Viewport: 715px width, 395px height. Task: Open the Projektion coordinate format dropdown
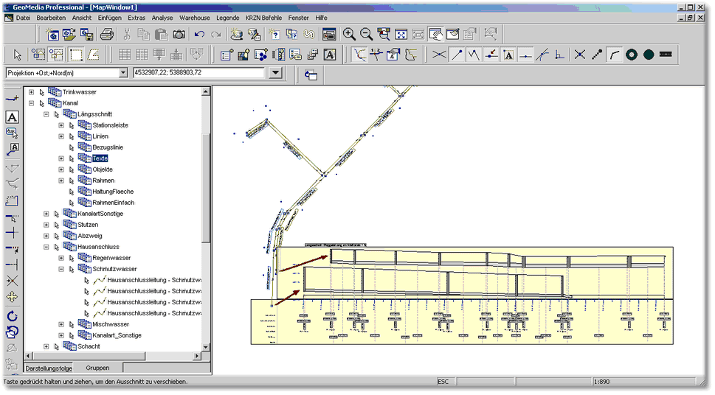click(x=124, y=73)
